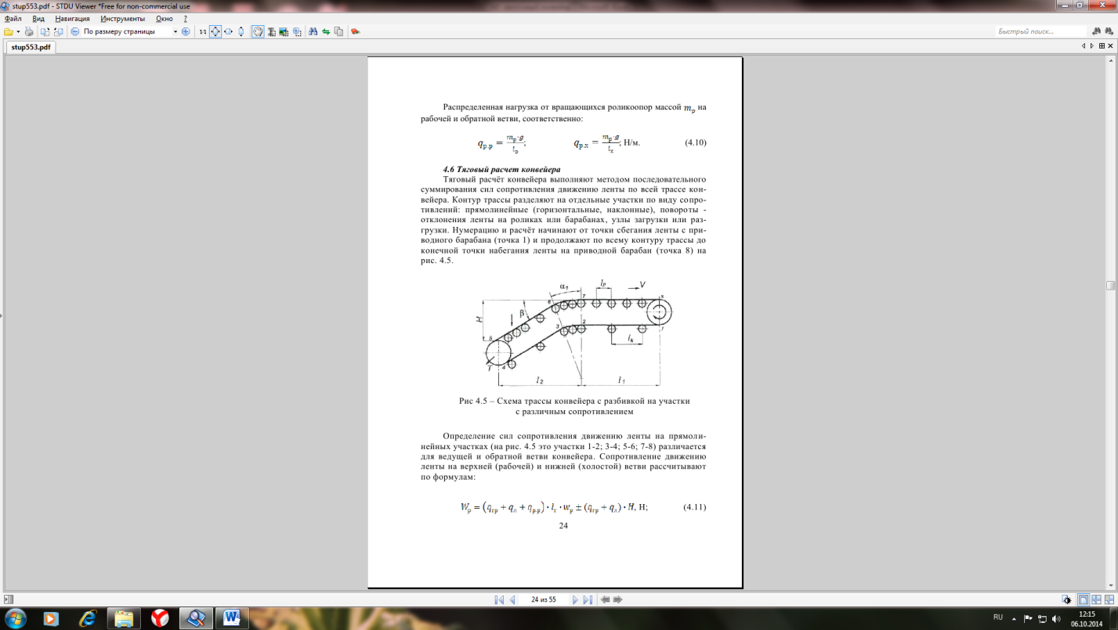Click the zoom in plus icon
1118x630 pixels.
point(186,31)
